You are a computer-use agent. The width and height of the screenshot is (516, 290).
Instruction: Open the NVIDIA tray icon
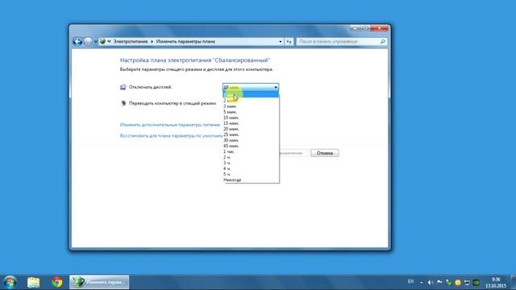[x=476, y=283]
